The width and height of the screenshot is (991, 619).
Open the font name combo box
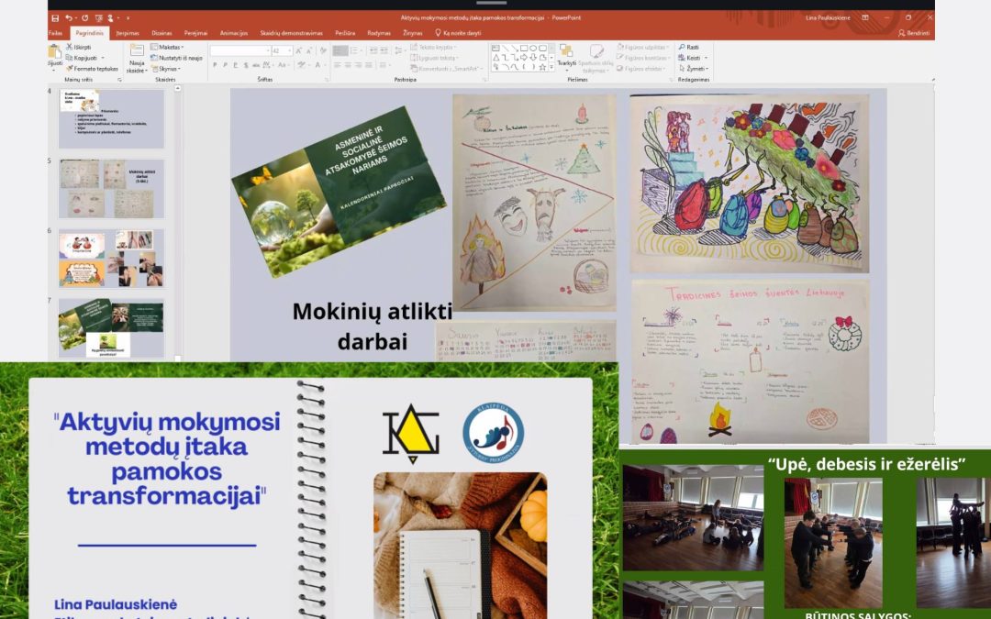(240, 50)
